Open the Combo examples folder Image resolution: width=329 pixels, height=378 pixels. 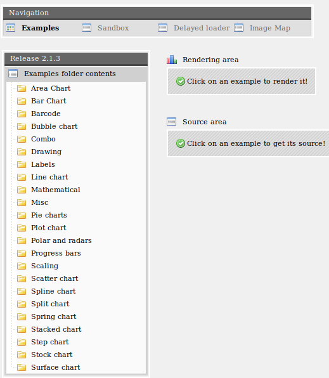[43, 139]
